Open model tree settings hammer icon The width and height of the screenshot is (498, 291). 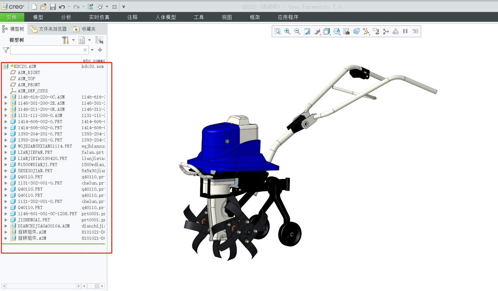coord(65,40)
